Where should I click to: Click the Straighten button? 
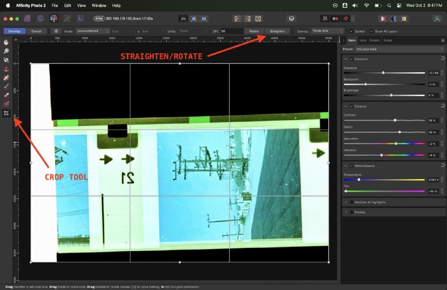[277, 31]
